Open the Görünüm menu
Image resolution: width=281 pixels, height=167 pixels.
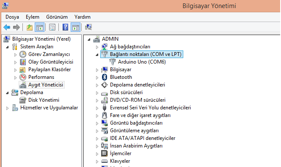57,17
